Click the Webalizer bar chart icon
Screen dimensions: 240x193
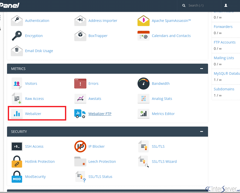17,114
